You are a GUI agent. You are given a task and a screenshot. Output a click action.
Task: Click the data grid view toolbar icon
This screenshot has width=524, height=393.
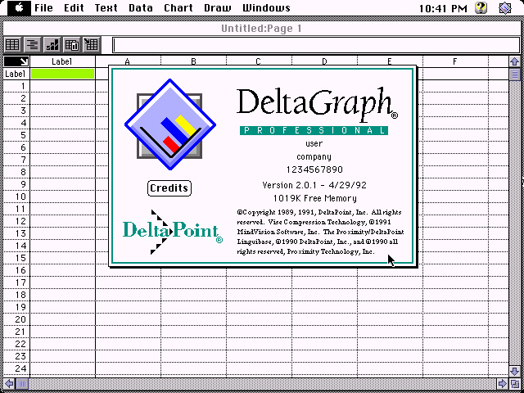click(x=12, y=44)
